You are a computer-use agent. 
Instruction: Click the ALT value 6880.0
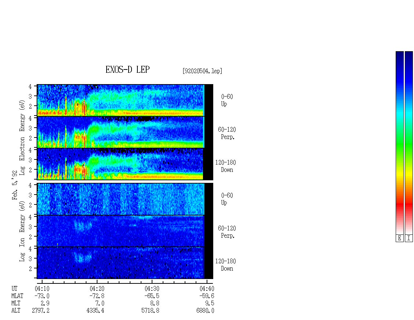pos(205,311)
